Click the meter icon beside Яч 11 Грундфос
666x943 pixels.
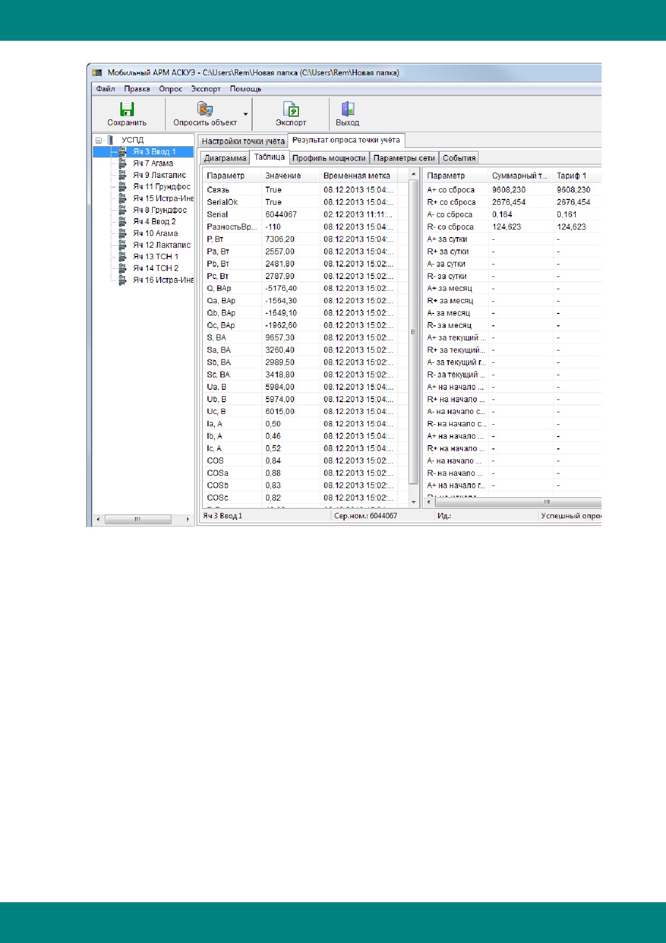pyautogui.click(x=123, y=187)
